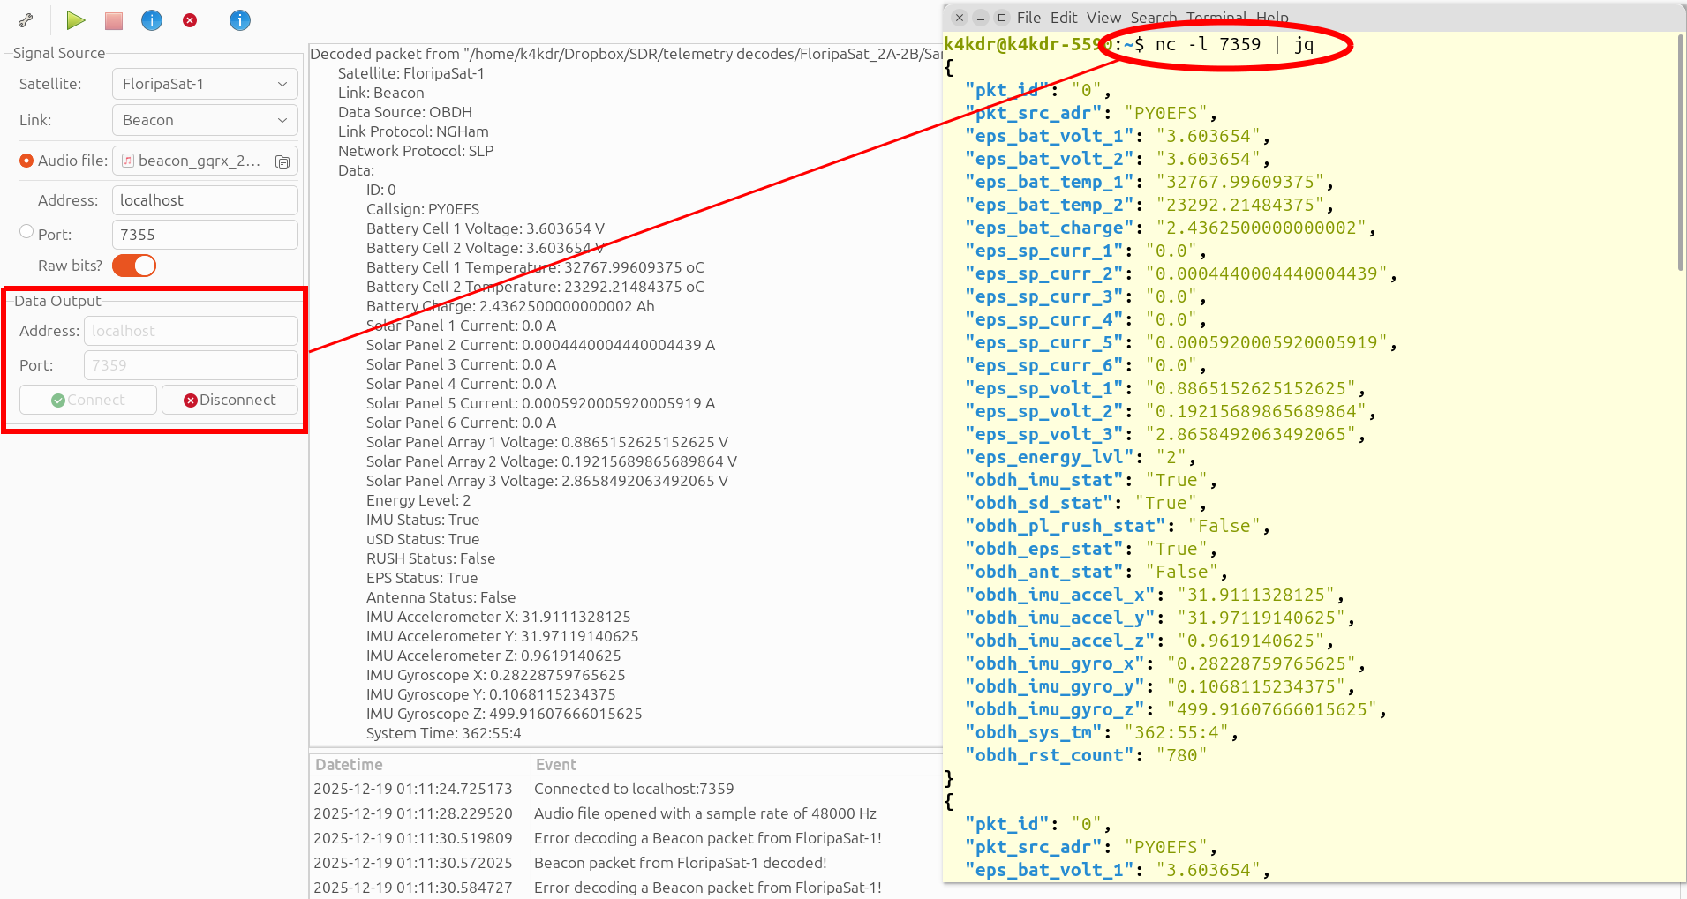Click the blue info icon beside stop
Image resolution: width=1687 pixels, height=899 pixels.
click(x=152, y=20)
